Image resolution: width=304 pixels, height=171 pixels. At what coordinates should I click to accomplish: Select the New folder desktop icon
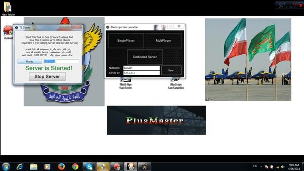point(8,9)
